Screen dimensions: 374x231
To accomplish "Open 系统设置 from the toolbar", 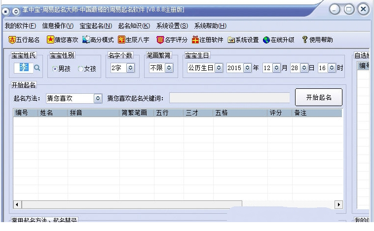I will [x=243, y=40].
